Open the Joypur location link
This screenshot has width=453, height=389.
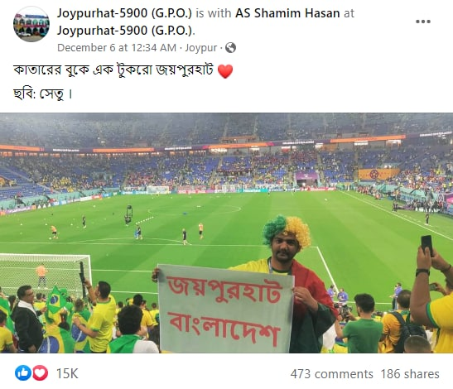[200, 48]
